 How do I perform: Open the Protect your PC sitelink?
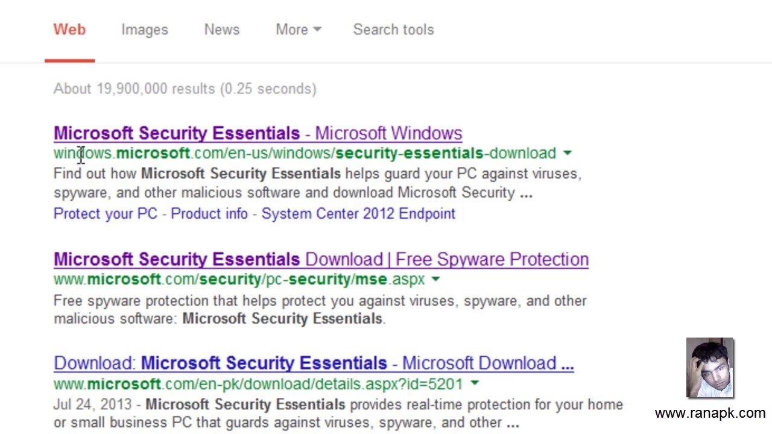point(106,213)
